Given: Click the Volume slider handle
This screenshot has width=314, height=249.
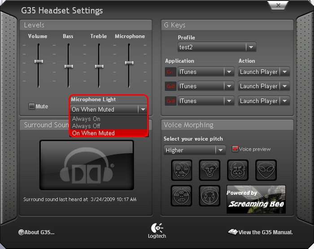Looking at the screenshot, I should [39, 61].
